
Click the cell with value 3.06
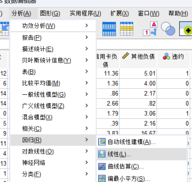click(x=138, y=113)
